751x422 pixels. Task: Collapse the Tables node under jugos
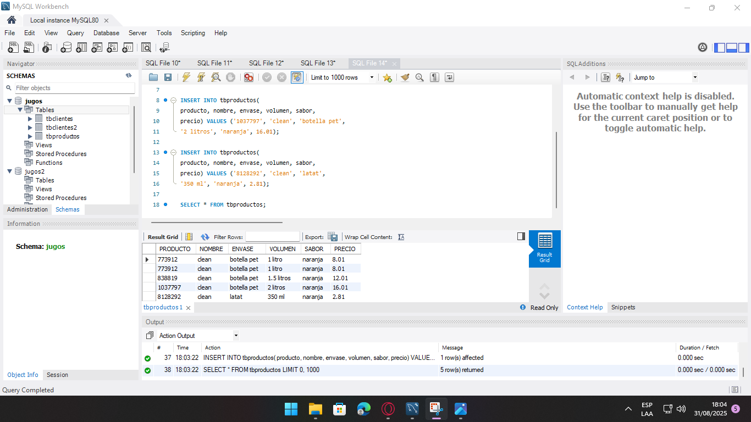(20, 110)
